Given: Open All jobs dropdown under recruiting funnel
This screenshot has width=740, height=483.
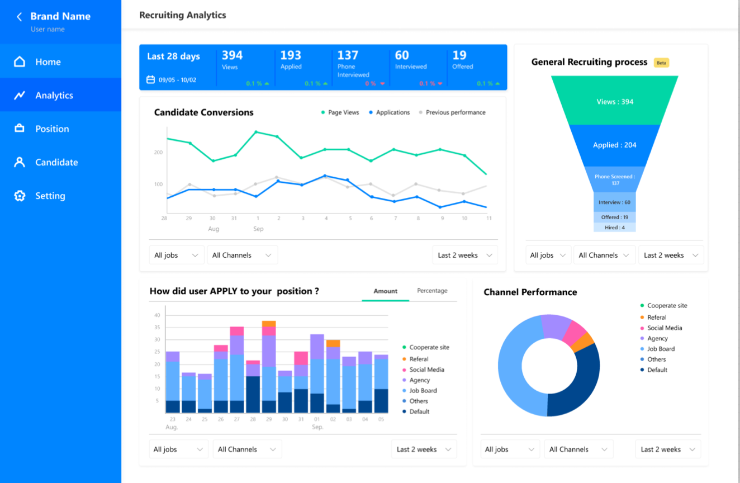Looking at the screenshot, I should pyautogui.click(x=548, y=255).
